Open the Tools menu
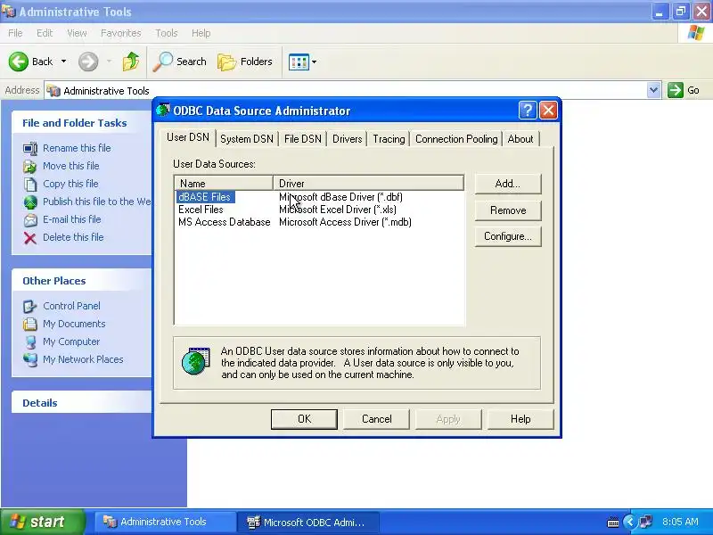 coord(167,33)
